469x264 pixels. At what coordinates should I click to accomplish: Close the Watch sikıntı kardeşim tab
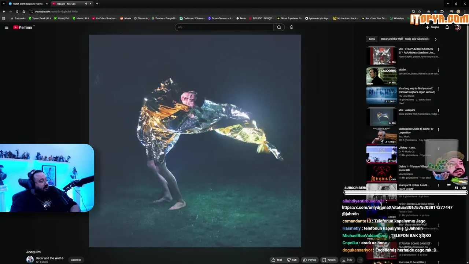pyautogui.click(x=47, y=4)
